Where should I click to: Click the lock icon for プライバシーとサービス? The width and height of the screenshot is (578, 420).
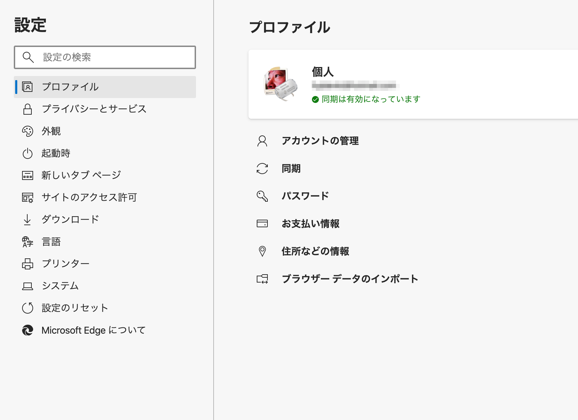(27, 109)
